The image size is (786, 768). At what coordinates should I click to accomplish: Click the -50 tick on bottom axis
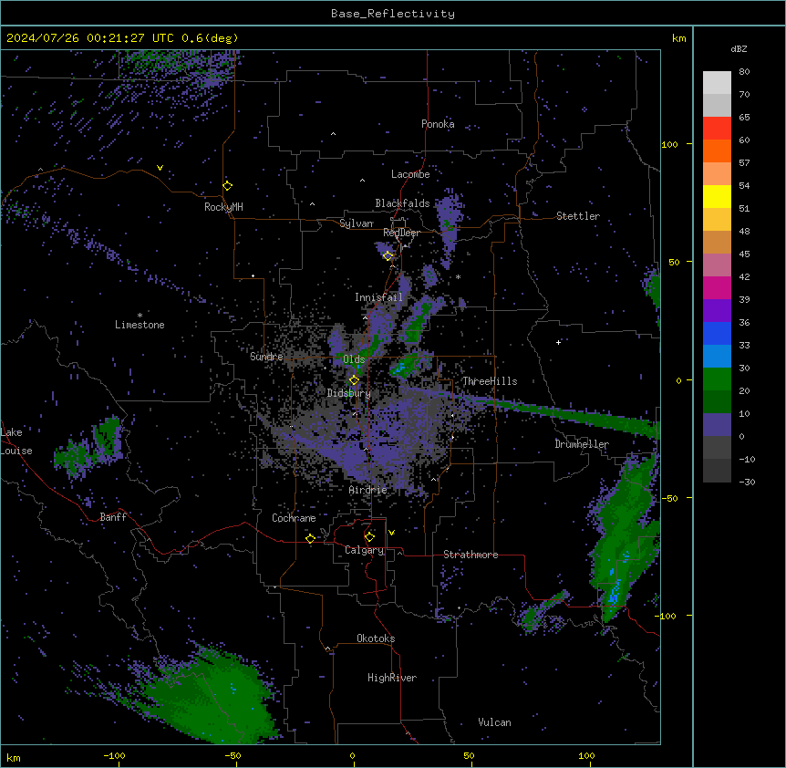(x=233, y=755)
